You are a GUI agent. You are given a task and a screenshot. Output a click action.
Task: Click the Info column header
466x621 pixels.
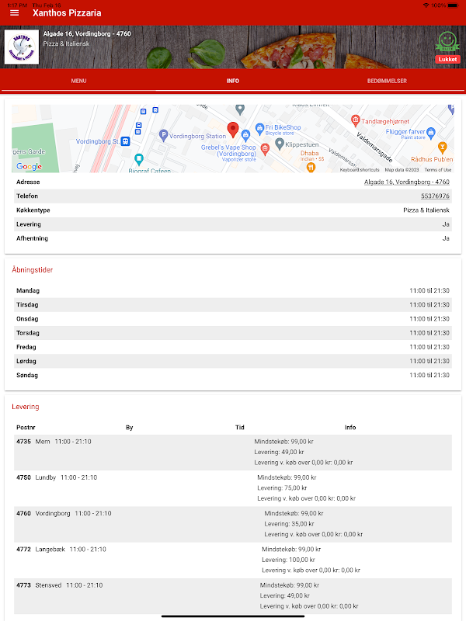click(x=350, y=428)
